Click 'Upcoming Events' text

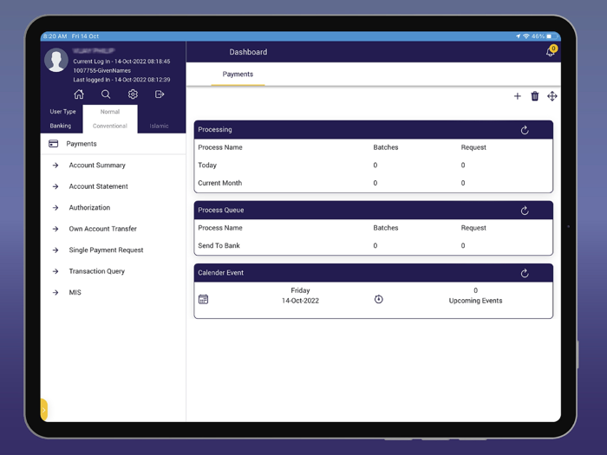(x=475, y=301)
